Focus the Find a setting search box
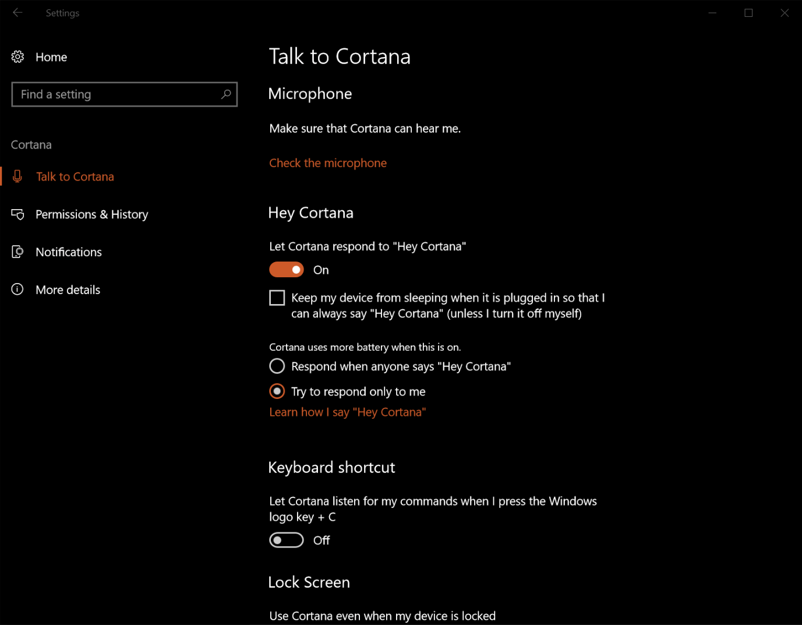The image size is (802, 625). [125, 94]
